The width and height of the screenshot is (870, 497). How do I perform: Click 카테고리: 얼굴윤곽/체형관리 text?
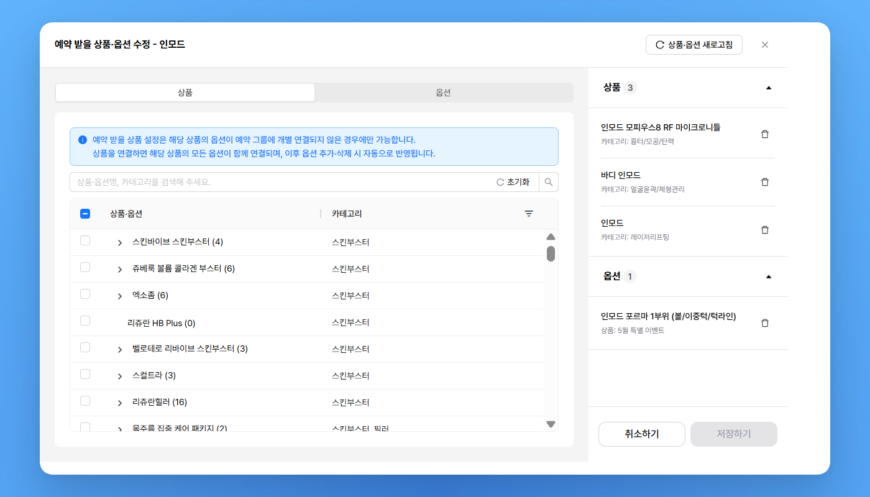coord(643,189)
